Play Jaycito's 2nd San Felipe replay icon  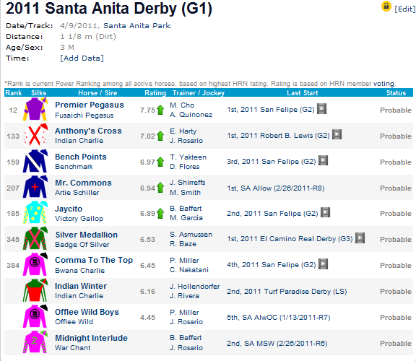click(325, 212)
